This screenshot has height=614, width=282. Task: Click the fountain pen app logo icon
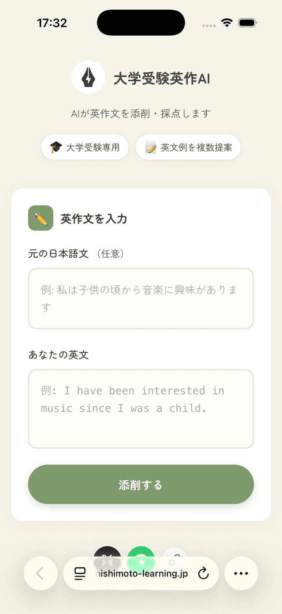point(88,77)
